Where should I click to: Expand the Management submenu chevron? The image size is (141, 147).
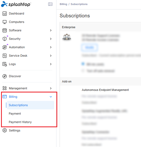coord(51,88)
